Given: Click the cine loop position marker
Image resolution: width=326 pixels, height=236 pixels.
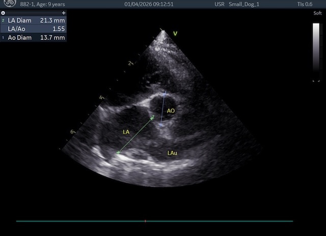Looking at the screenshot, I should click(145, 221).
